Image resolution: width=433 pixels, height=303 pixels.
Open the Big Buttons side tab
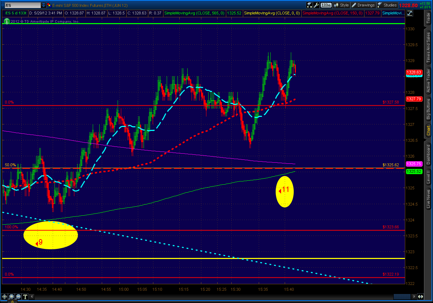[429, 109]
